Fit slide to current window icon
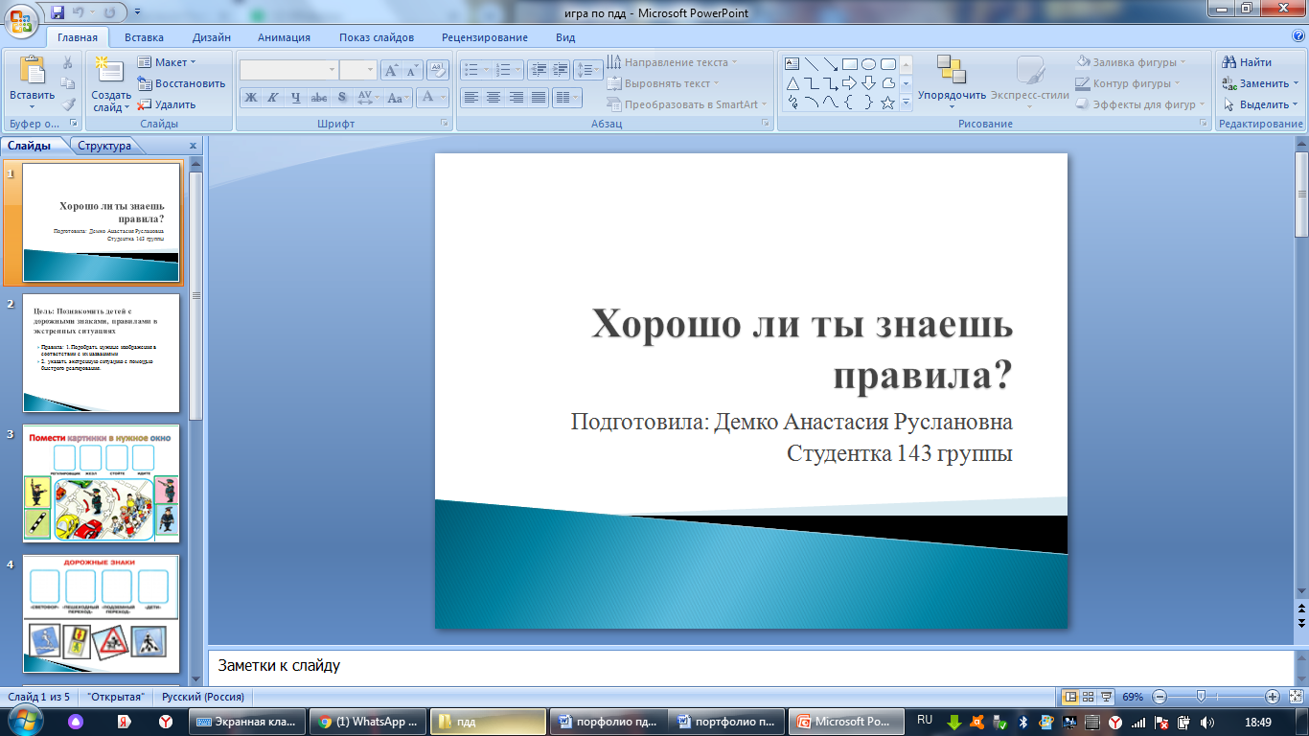The height and width of the screenshot is (736, 1309). tap(1297, 697)
